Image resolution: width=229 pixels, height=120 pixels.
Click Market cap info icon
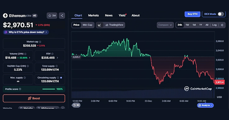coord(40,42)
